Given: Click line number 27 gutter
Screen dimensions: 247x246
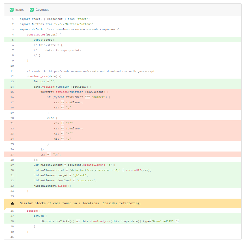Looking at the screenshot, I should click(12, 155).
